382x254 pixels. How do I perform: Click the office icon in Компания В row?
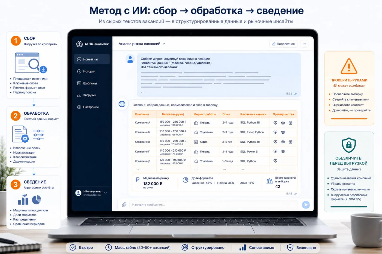[196, 142]
